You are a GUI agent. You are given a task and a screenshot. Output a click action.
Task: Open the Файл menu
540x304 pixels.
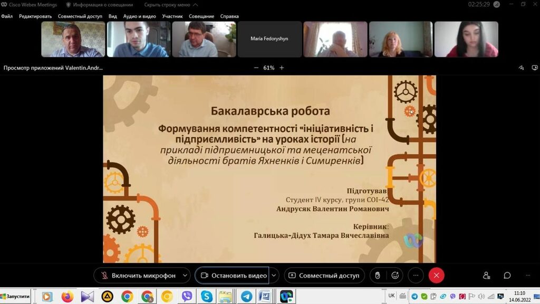click(x=7, y=16)
